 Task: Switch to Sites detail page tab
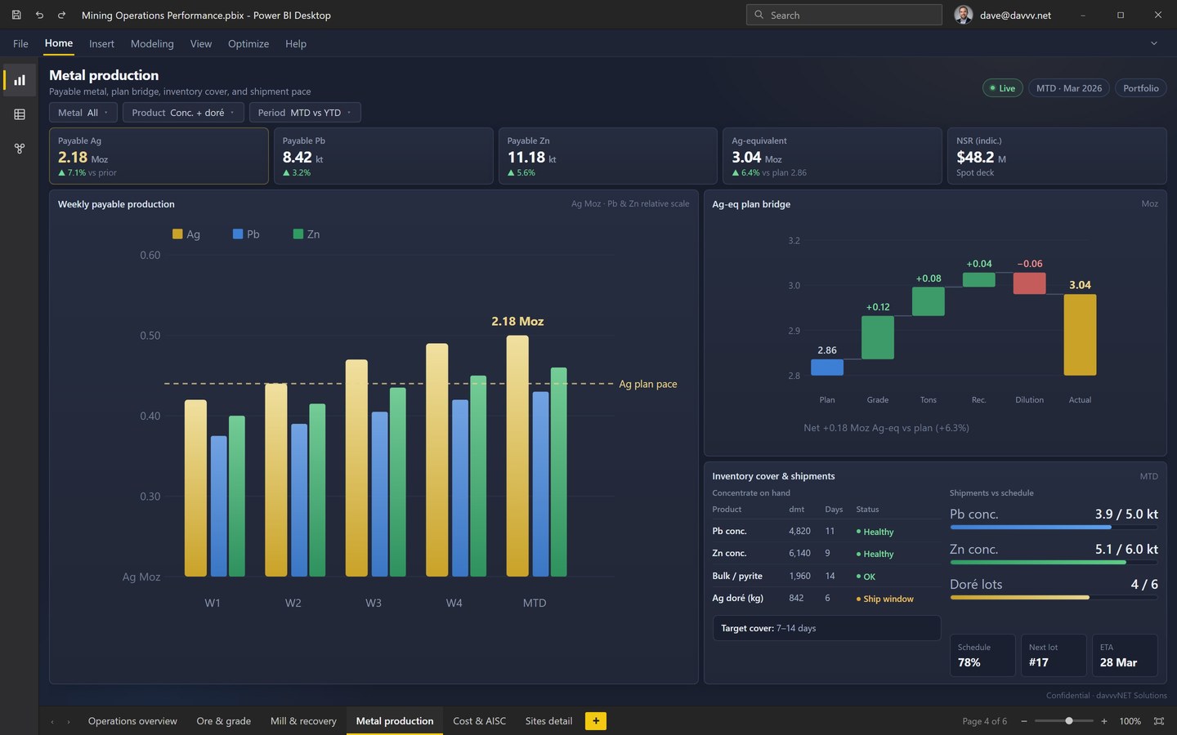tap(549, 721)
